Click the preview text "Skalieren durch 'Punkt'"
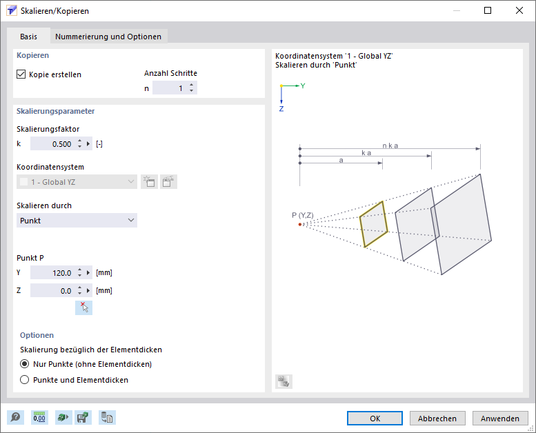 [316, 65]
